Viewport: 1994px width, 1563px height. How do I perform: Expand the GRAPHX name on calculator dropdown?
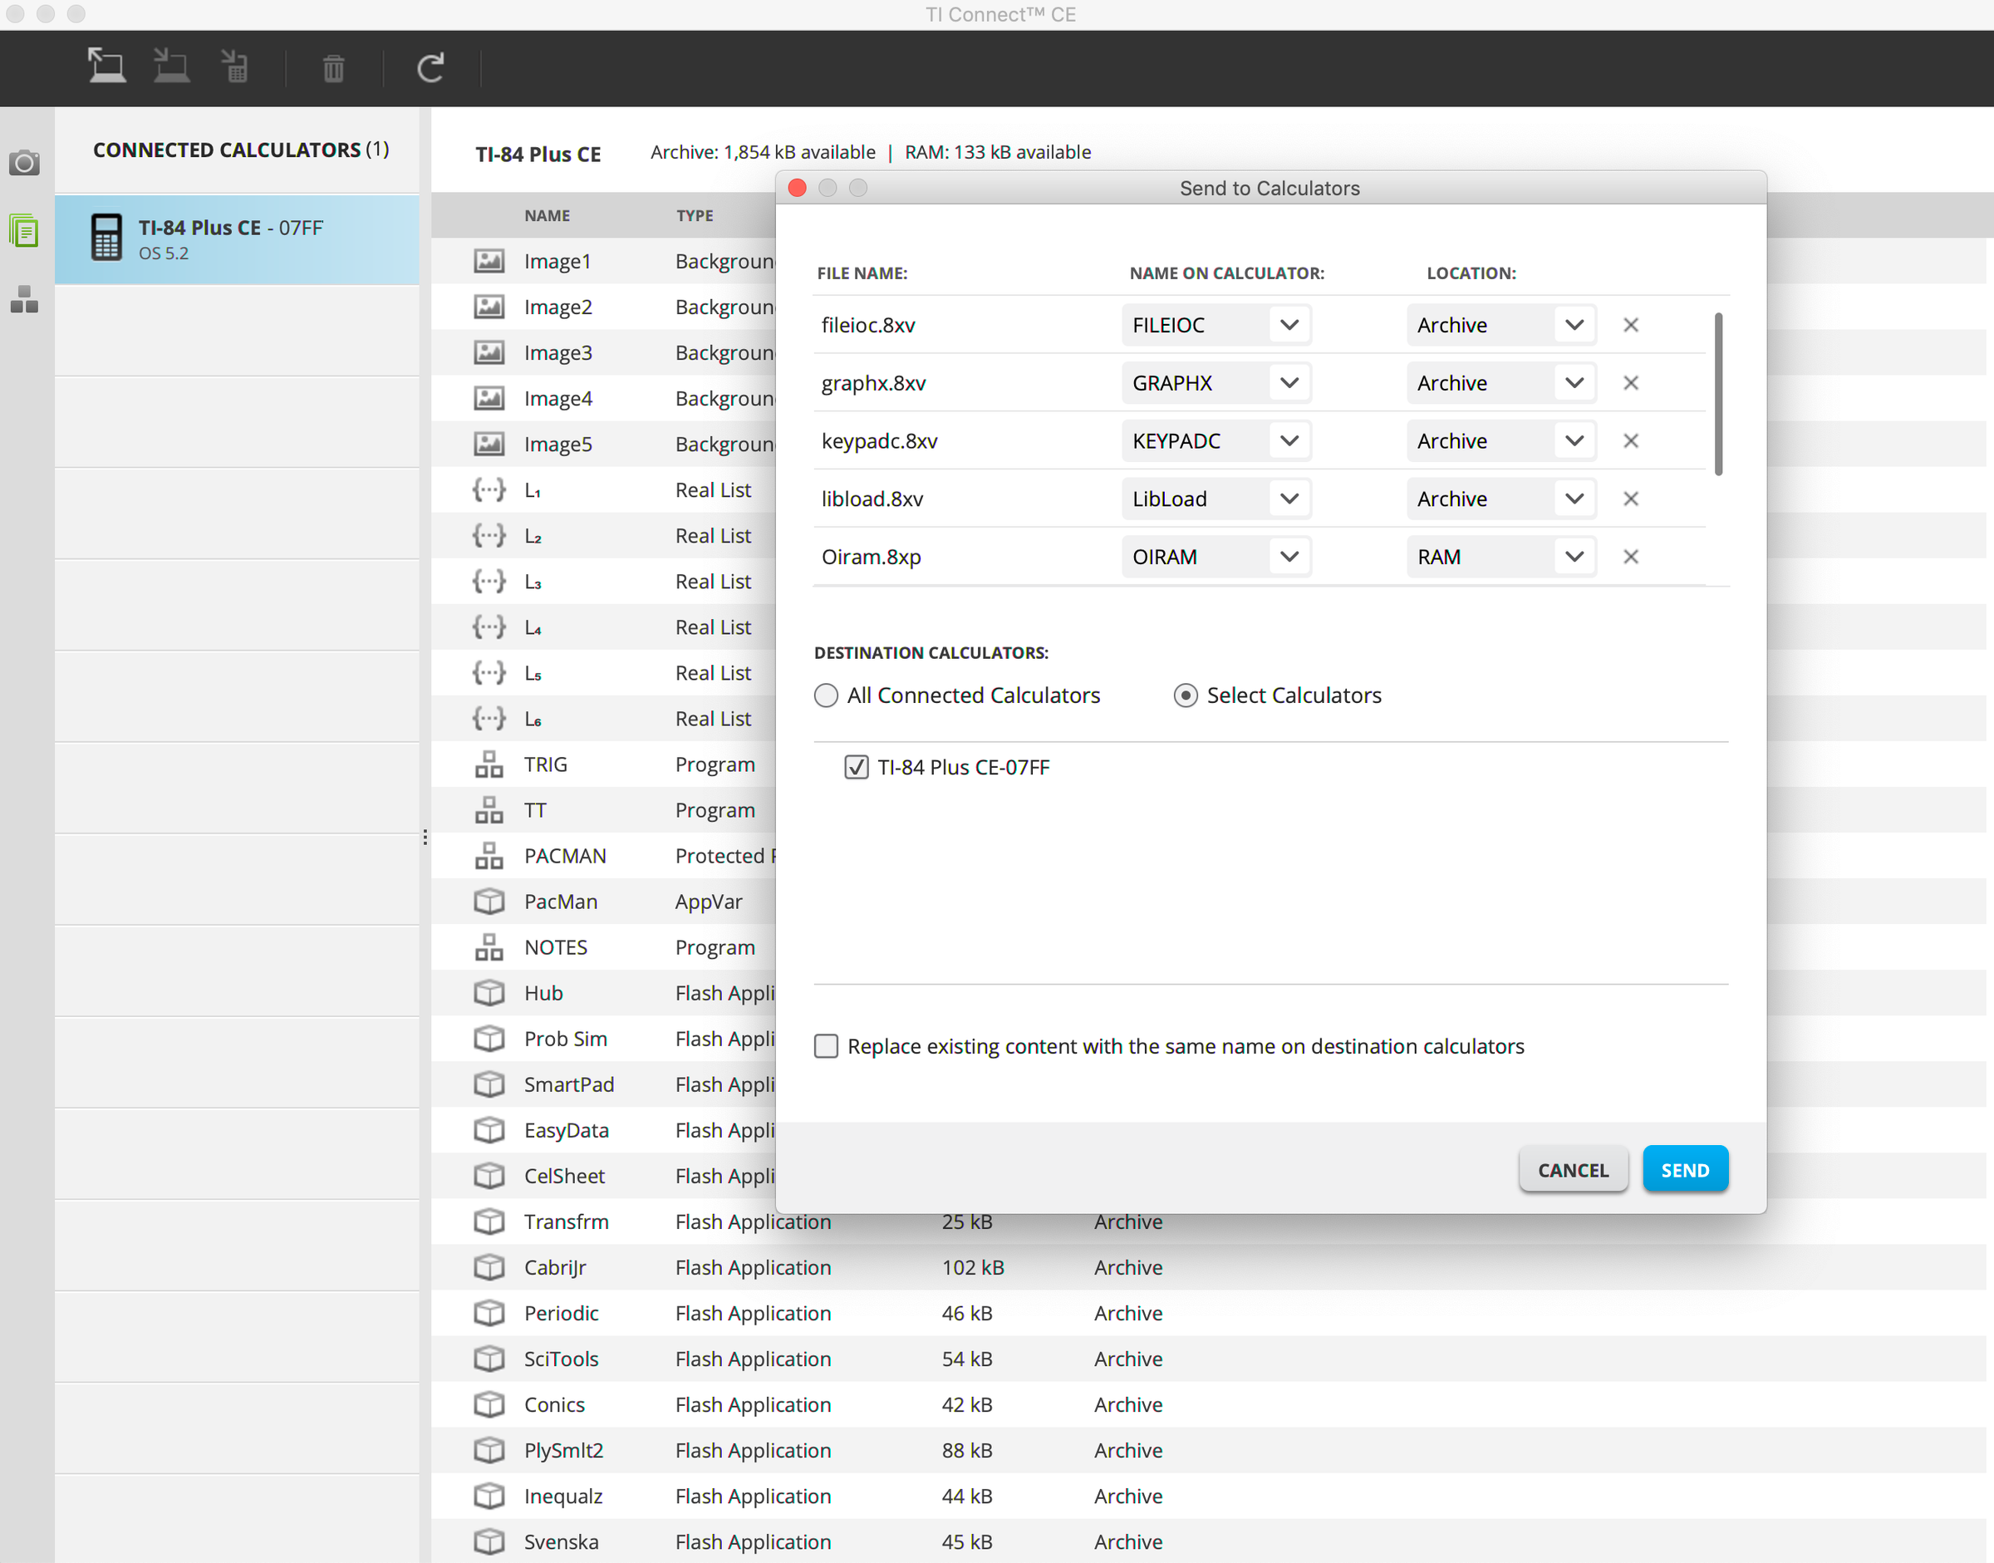pyautogui.click(x=1289, y=382)
